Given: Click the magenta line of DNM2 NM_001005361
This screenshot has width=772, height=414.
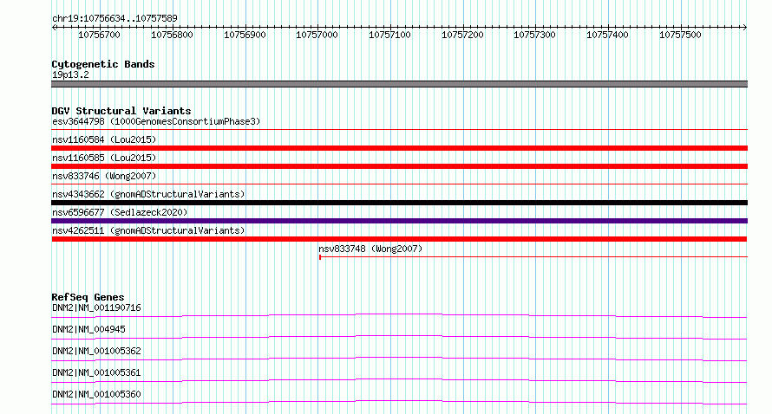Looking at the screenshot, I should [x=399, y=380].
